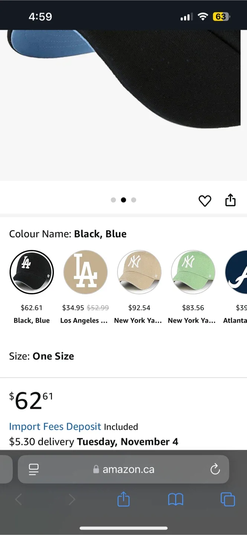Select the Black, Blue colour option
The height and width of the screenshot is (535, 247).
tap(32, 272)
